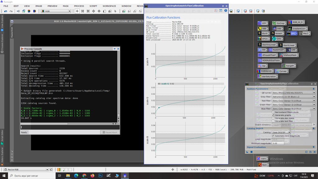318x179 pixels.
Task: Open the UnsharpMask process icon
Action: click(288, 55)
